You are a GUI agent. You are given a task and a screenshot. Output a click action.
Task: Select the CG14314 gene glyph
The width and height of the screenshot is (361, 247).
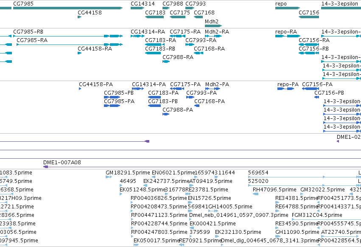[137, 8]
